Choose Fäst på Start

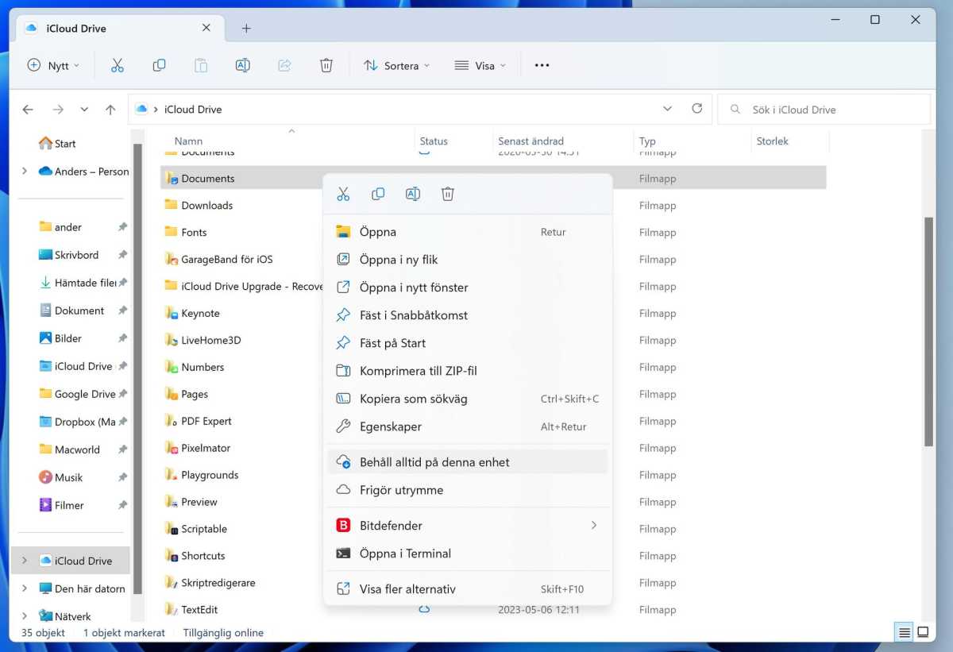(x=467, y=343)
